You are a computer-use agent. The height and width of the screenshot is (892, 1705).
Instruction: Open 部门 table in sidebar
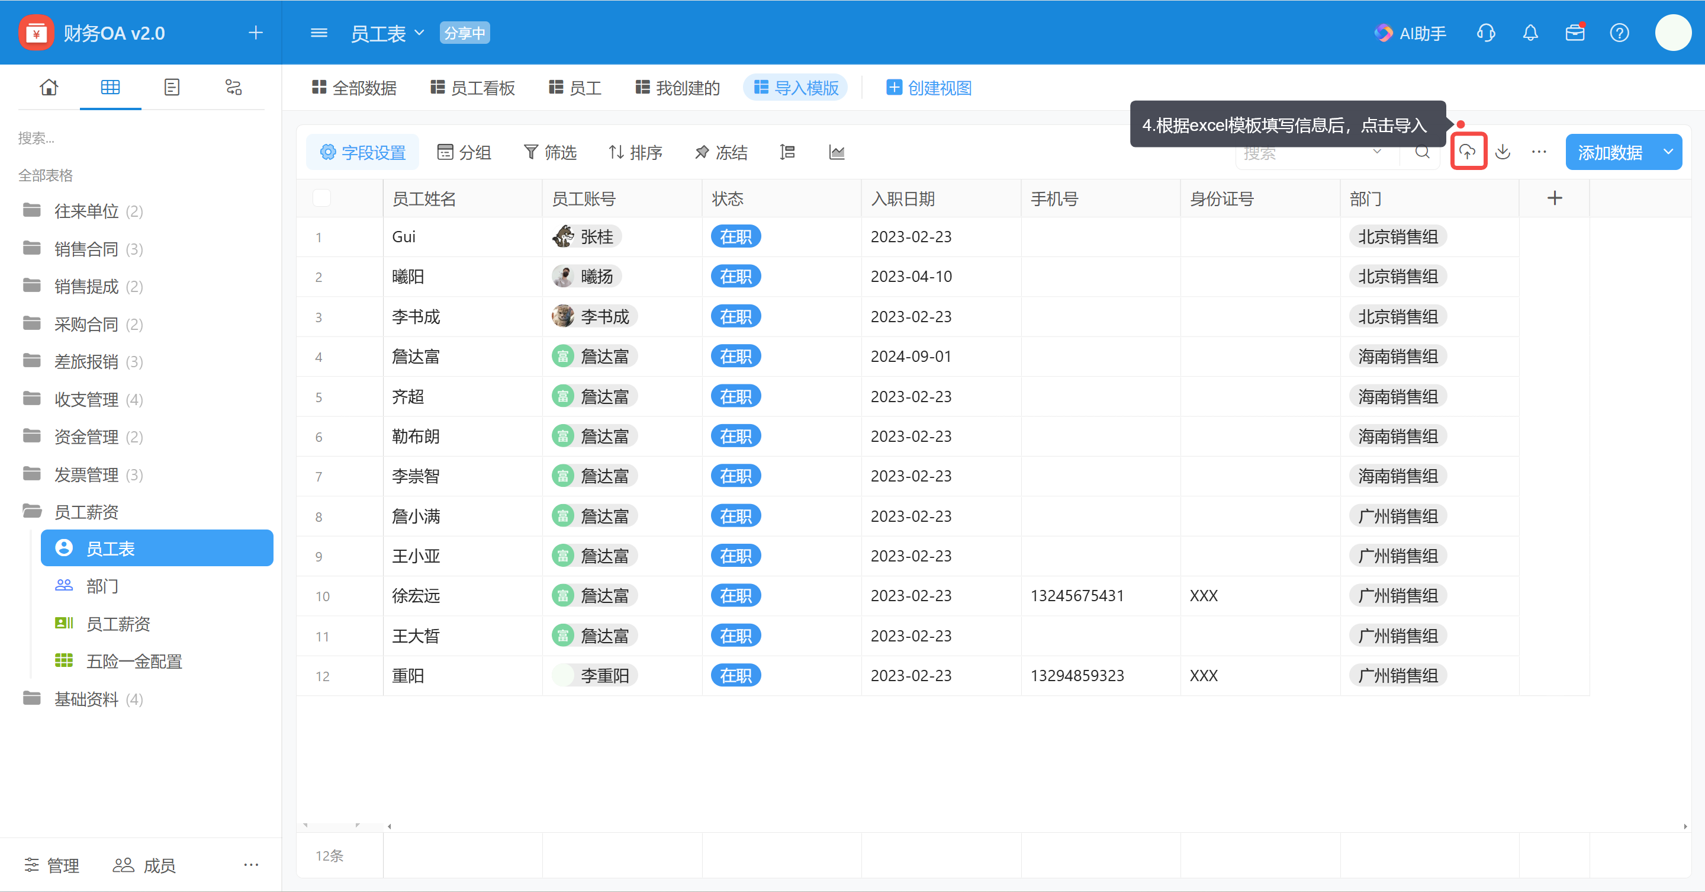157,585
